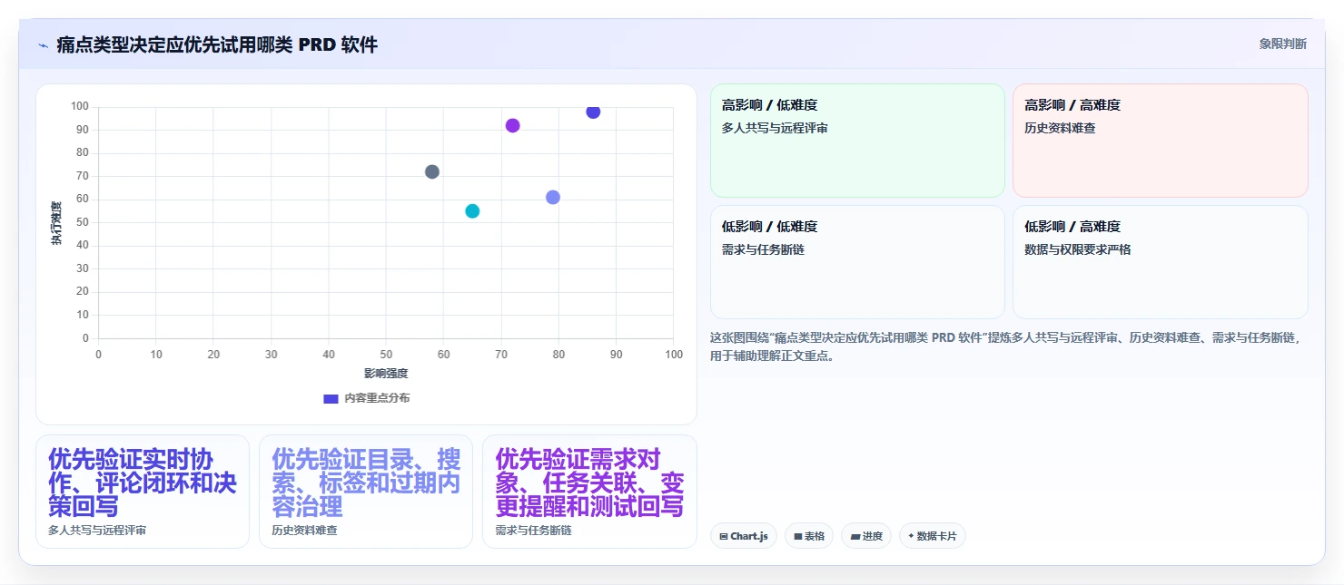Select the 高影响 / 低难度 quadrant card
The height and width of the screenshot is (585, 1344).
tap(857, 141)
